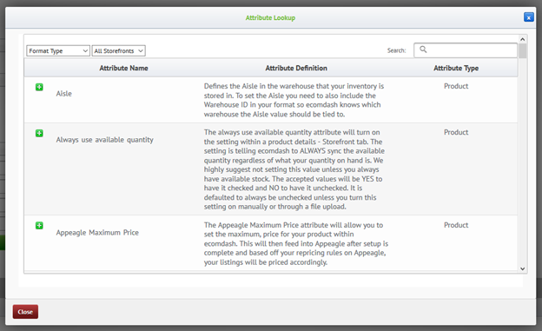Add Always use available quantity attribute
Viewport: 542px width, 331px height.
(39, 133)
